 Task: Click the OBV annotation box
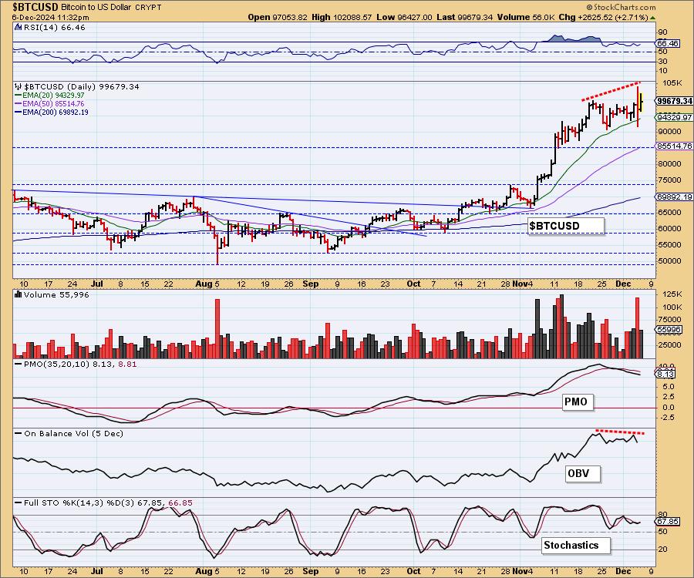(582, 473)
